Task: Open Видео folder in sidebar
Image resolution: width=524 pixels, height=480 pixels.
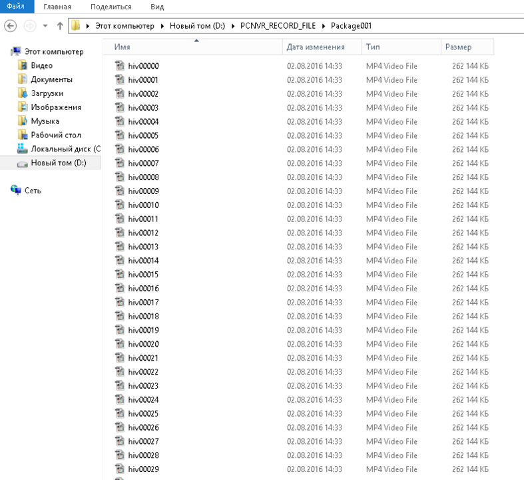Action: point(42,65)
